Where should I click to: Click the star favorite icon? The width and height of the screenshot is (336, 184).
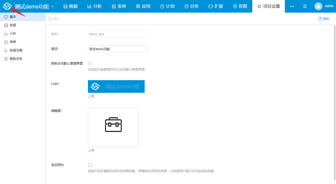pyautogui.click(x=304, y=6)
